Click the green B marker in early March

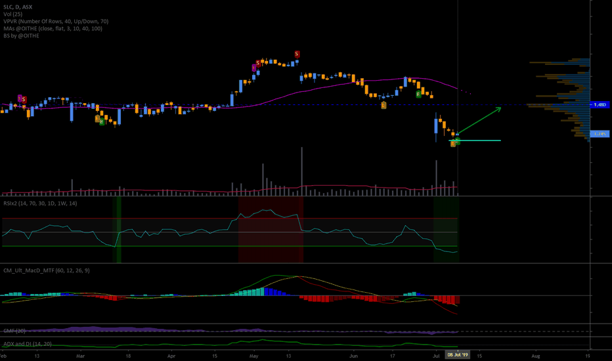(102, 122)
